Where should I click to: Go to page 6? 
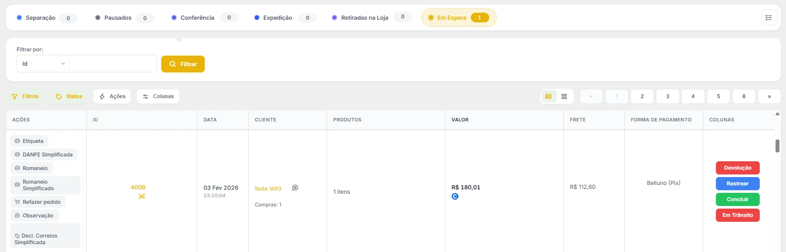click(744, 96)
